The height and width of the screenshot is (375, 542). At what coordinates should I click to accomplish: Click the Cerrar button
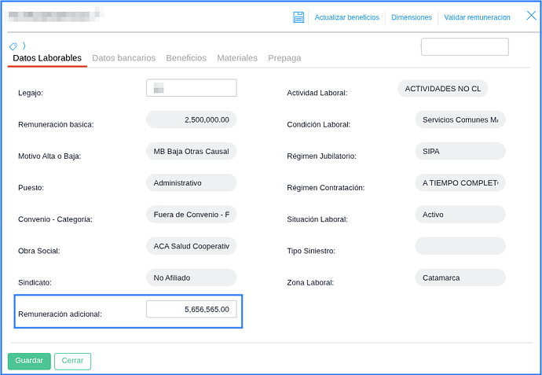click(x=72, y=361)
